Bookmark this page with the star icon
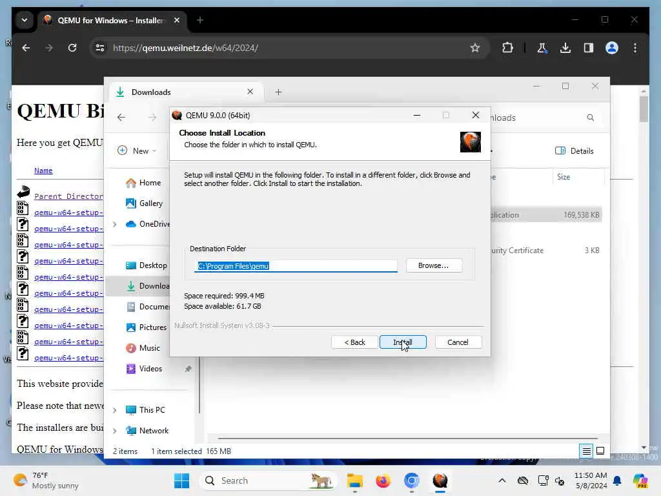The width and height of the screenshot is (661, 496). click(475, 48)
